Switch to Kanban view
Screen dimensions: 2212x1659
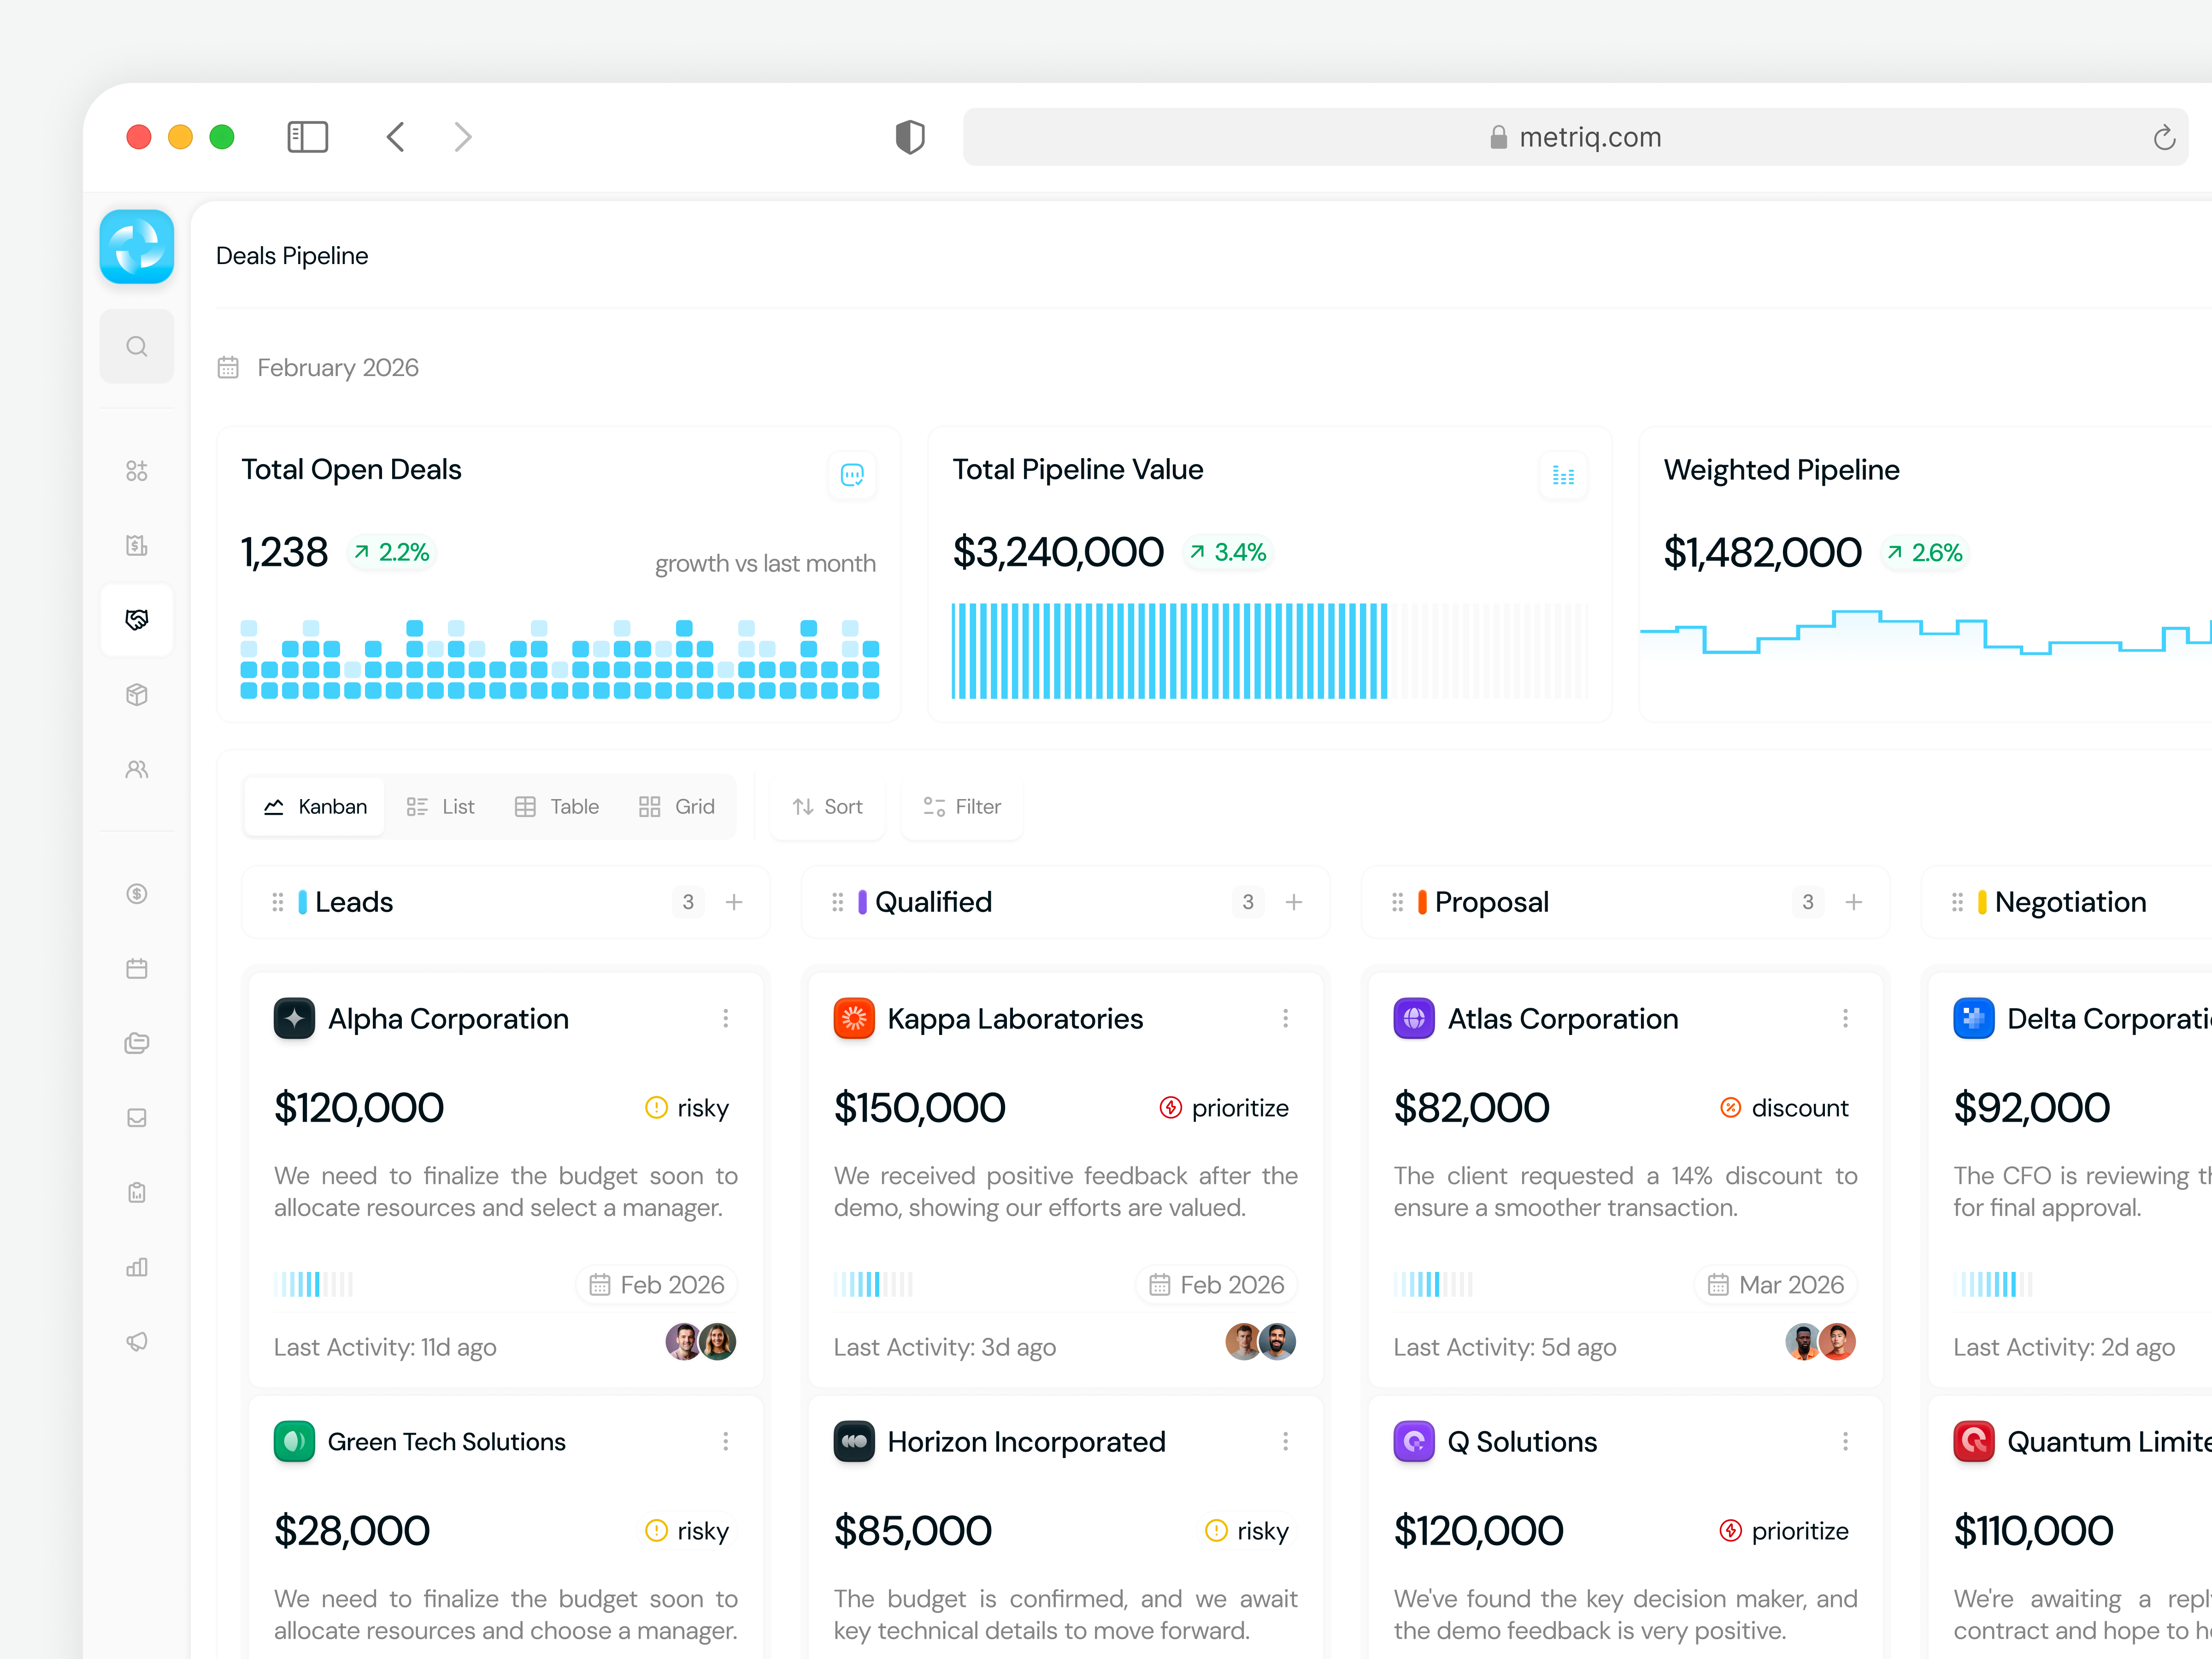(x=315, y=807)
